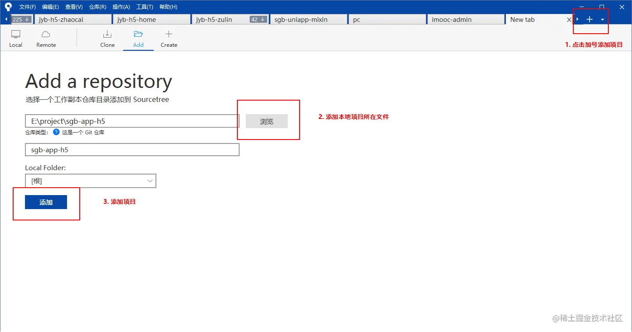This screenshot has height=332, width=632.
Task: Click the 仓库类型: label
Action: pos(37,132)
